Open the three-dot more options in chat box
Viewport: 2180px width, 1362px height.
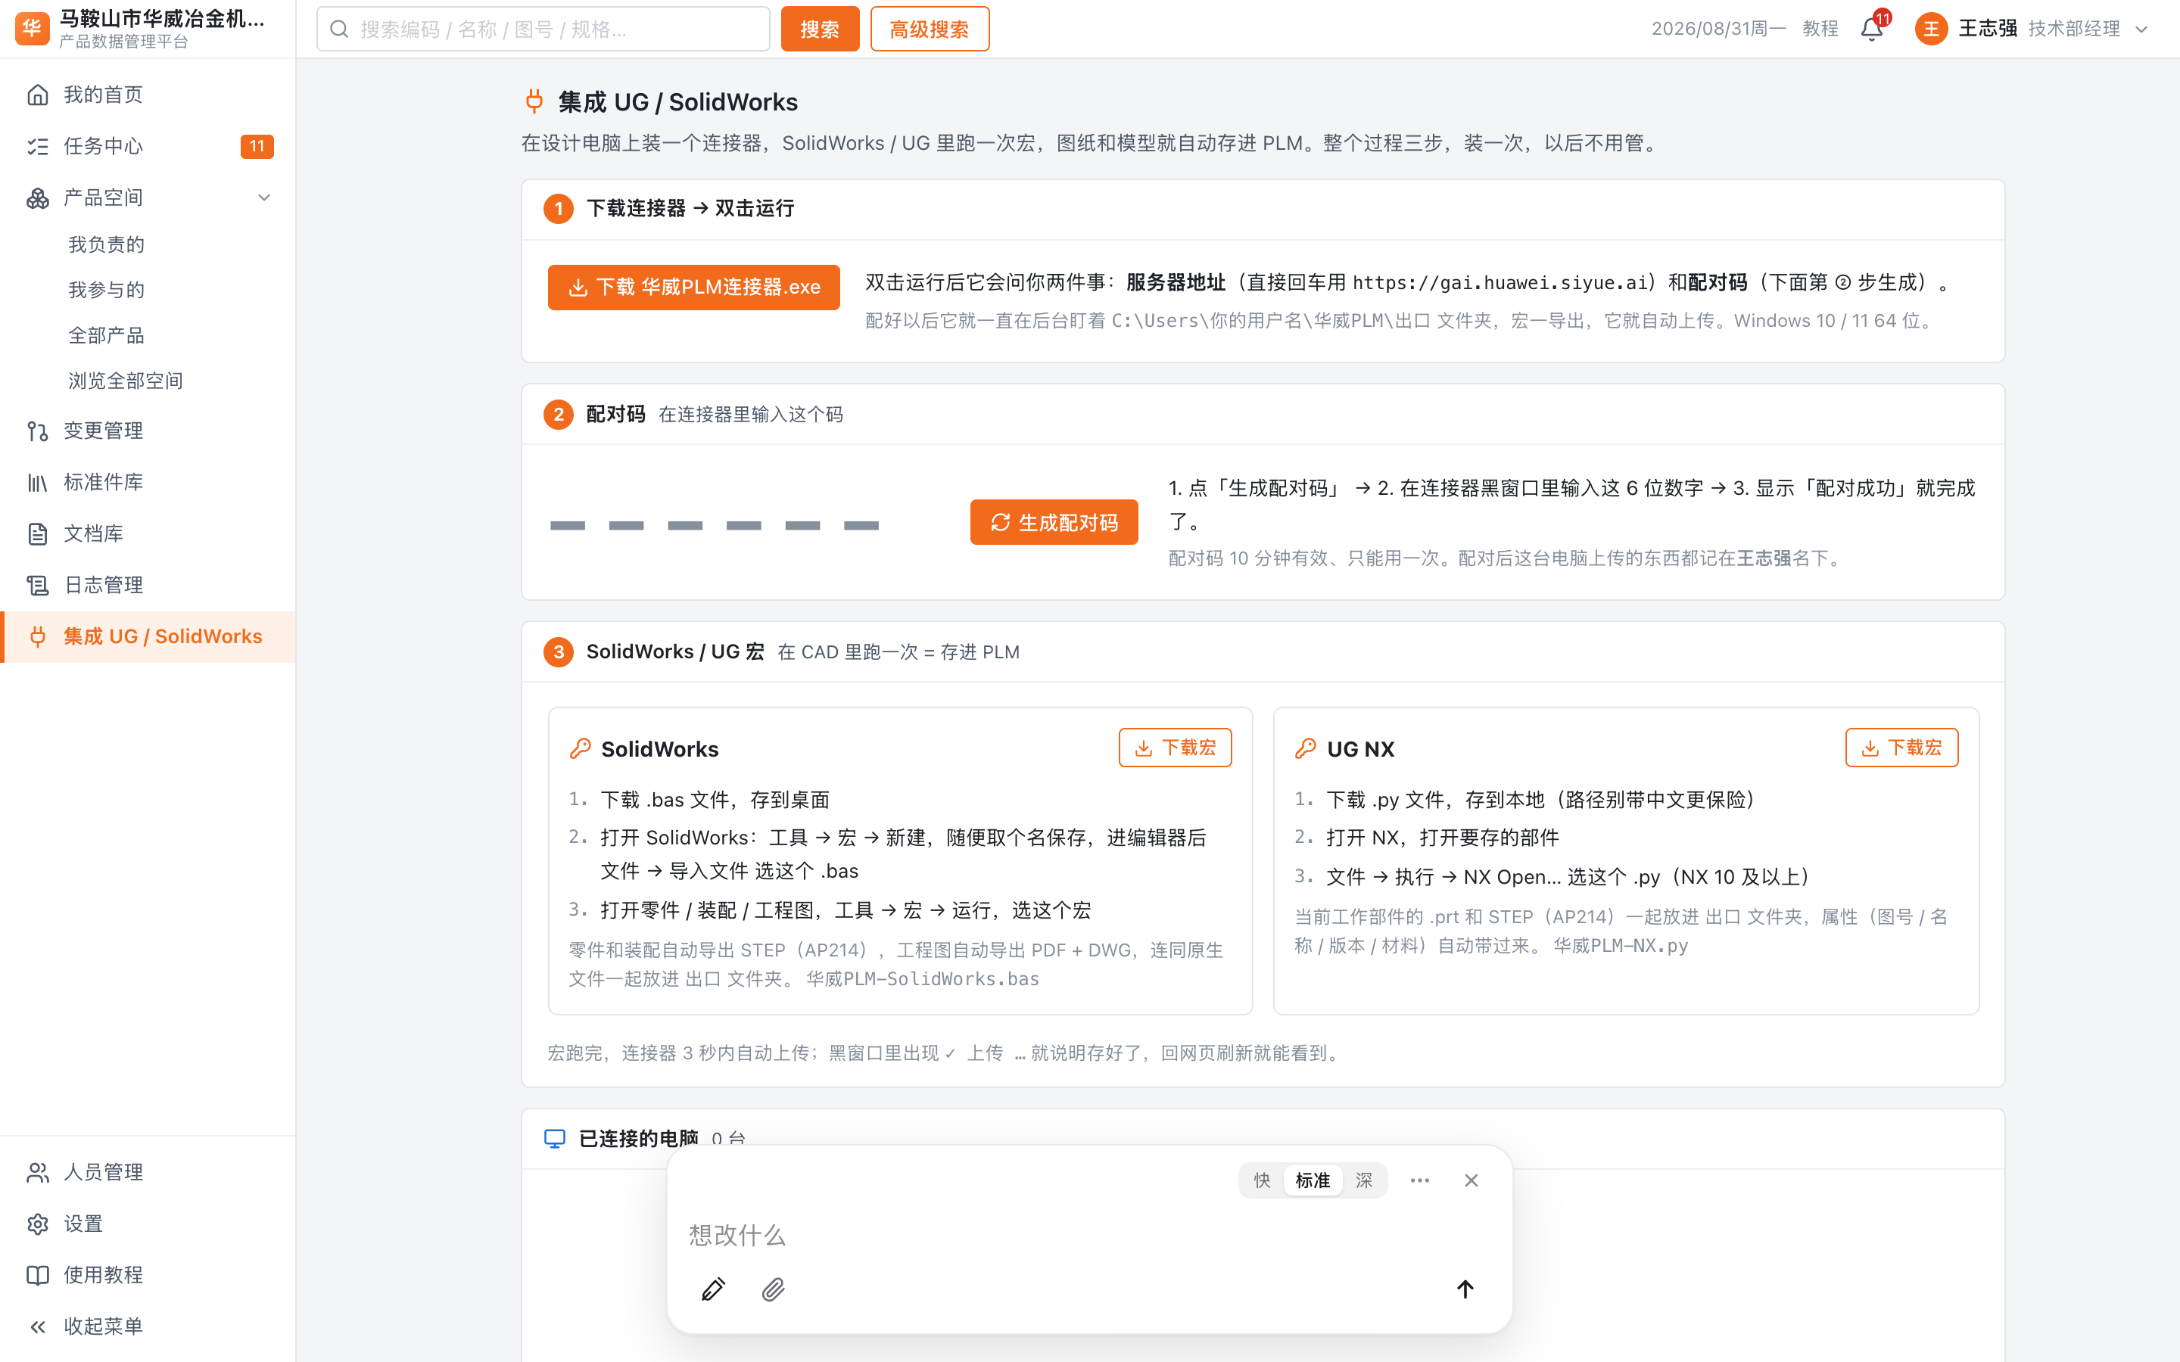tap(1420, 1180)
